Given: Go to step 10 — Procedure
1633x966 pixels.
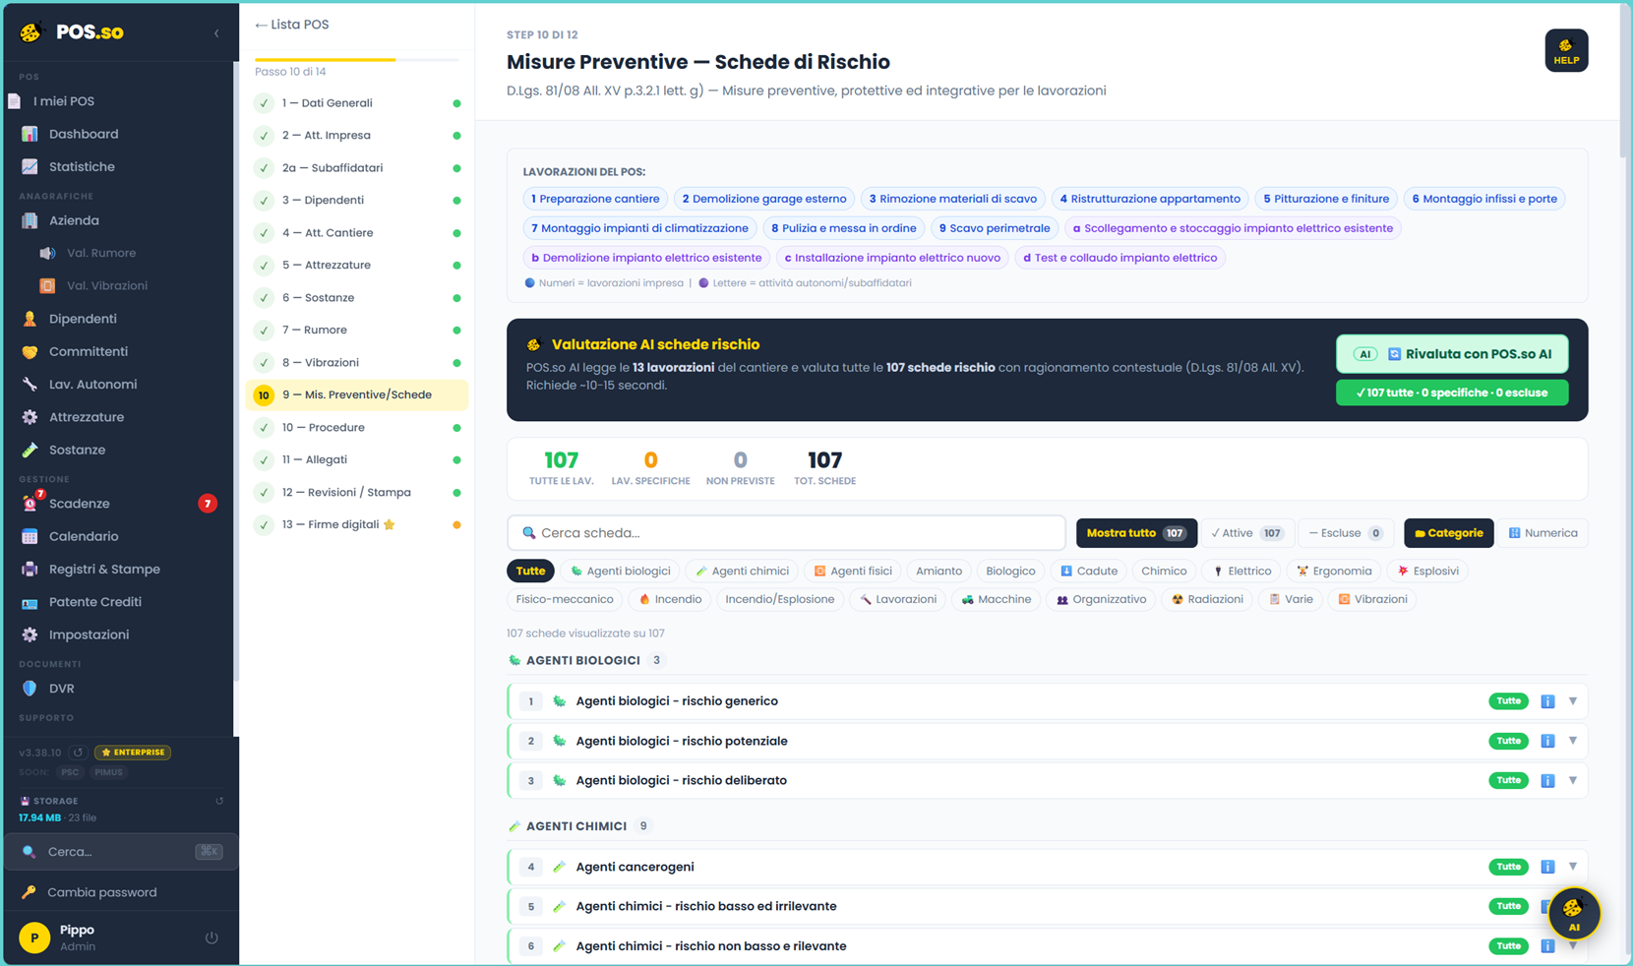Looking at the screenshot, I should [357, 428].
